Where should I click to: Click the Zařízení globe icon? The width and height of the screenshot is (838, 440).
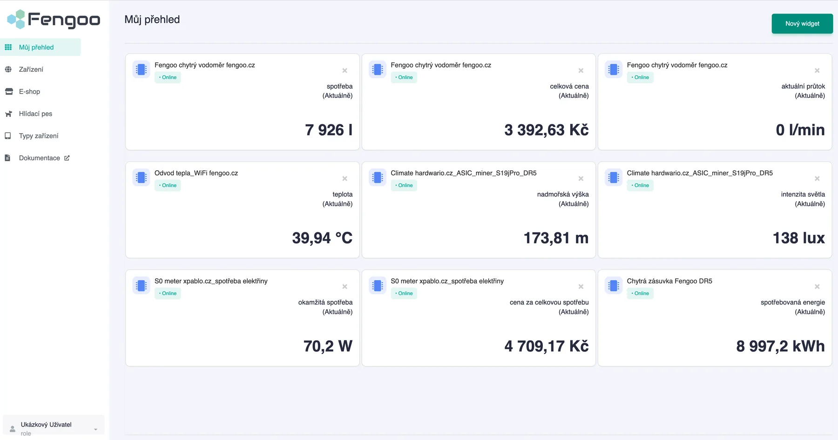[8, 69]
